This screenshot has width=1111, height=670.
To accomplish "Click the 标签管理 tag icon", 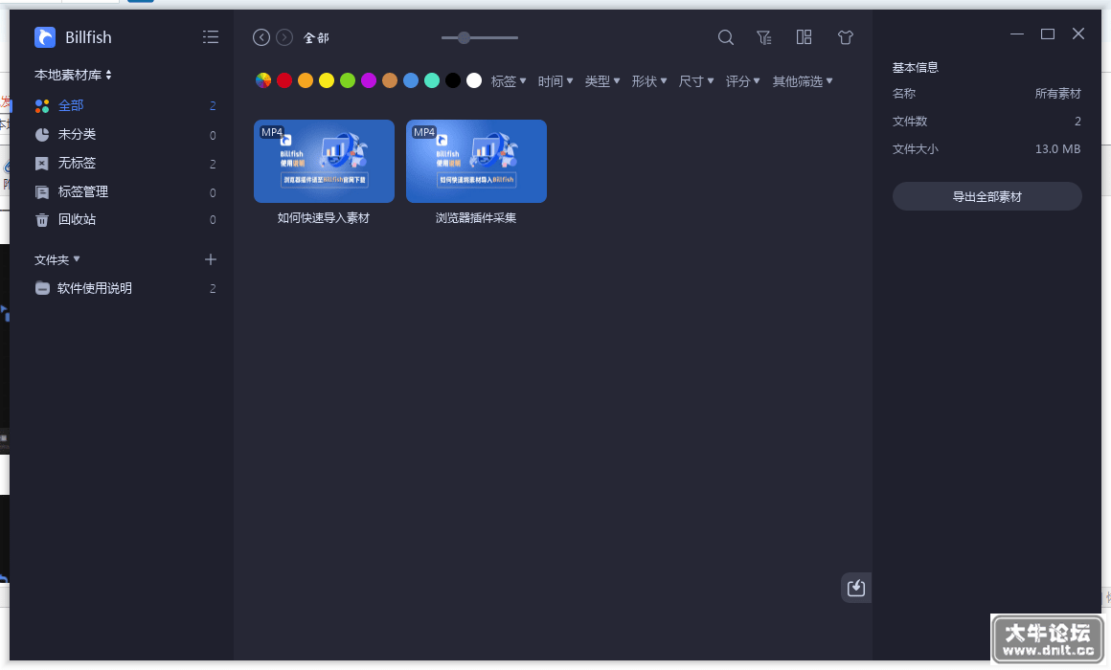I will [42, 192].
